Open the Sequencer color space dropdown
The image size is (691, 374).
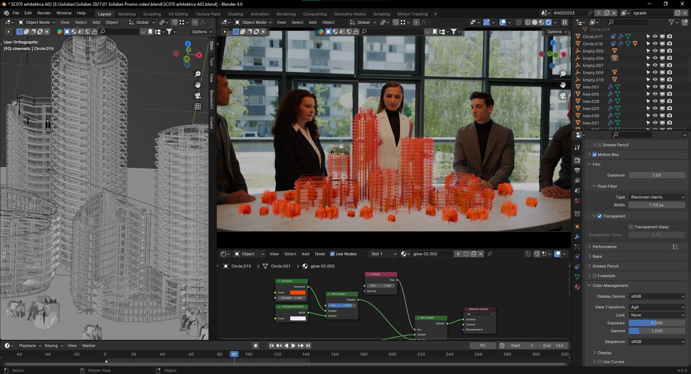tap(657, 342)
